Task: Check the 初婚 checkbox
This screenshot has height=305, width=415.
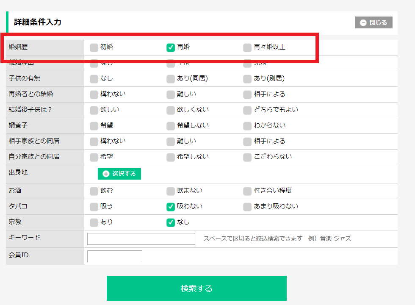Action: [x=94, y=47]
